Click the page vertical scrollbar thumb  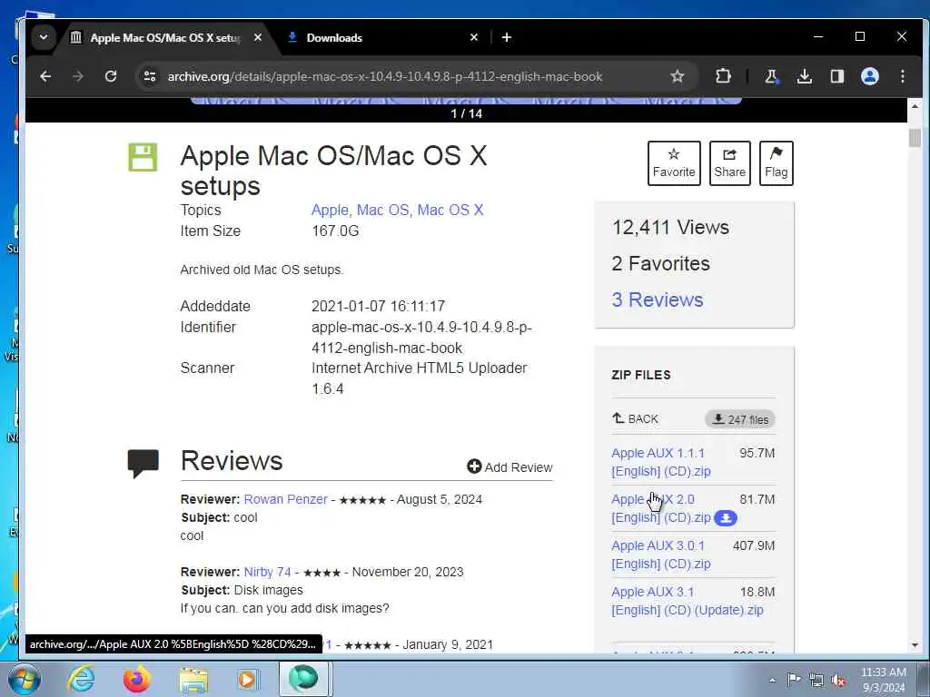(x=915, y=138)
